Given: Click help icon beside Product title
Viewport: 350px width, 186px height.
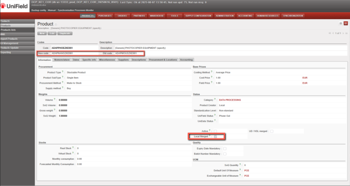Looking at the screenshot, I should (56, 24).
